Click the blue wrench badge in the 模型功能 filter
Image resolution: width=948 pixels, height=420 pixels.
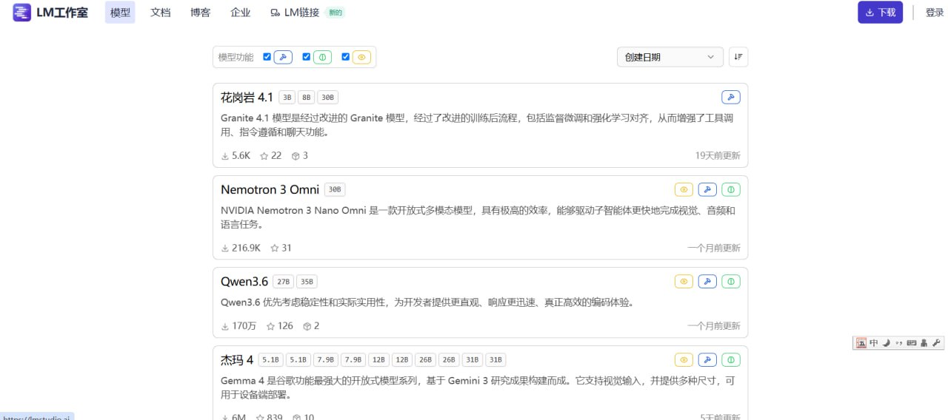click(283, 57)
